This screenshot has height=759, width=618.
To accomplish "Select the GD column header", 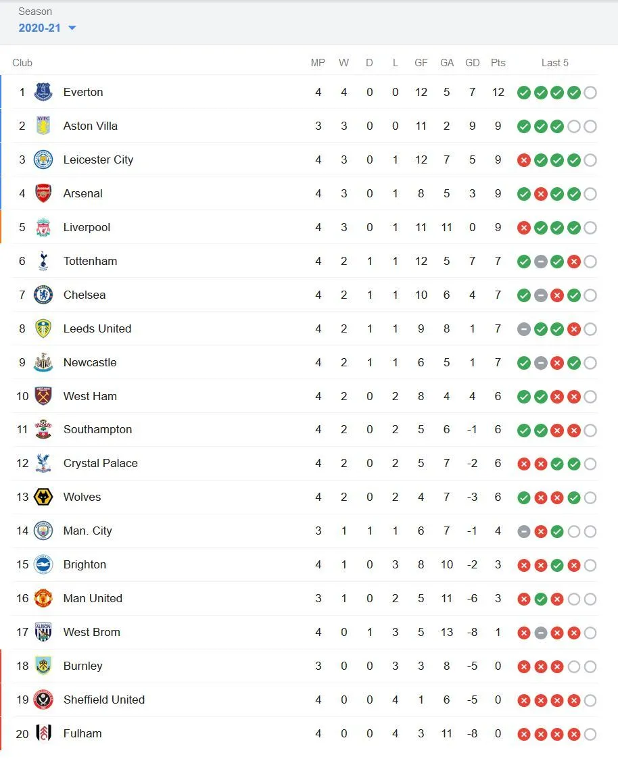I will (x=473, y=63).
